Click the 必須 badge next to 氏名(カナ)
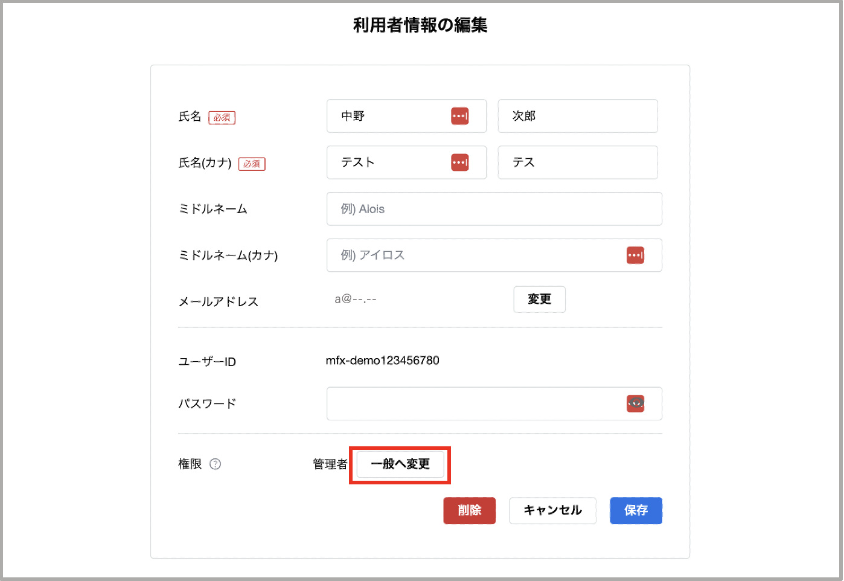844x581 pixels. coord(252,164)
